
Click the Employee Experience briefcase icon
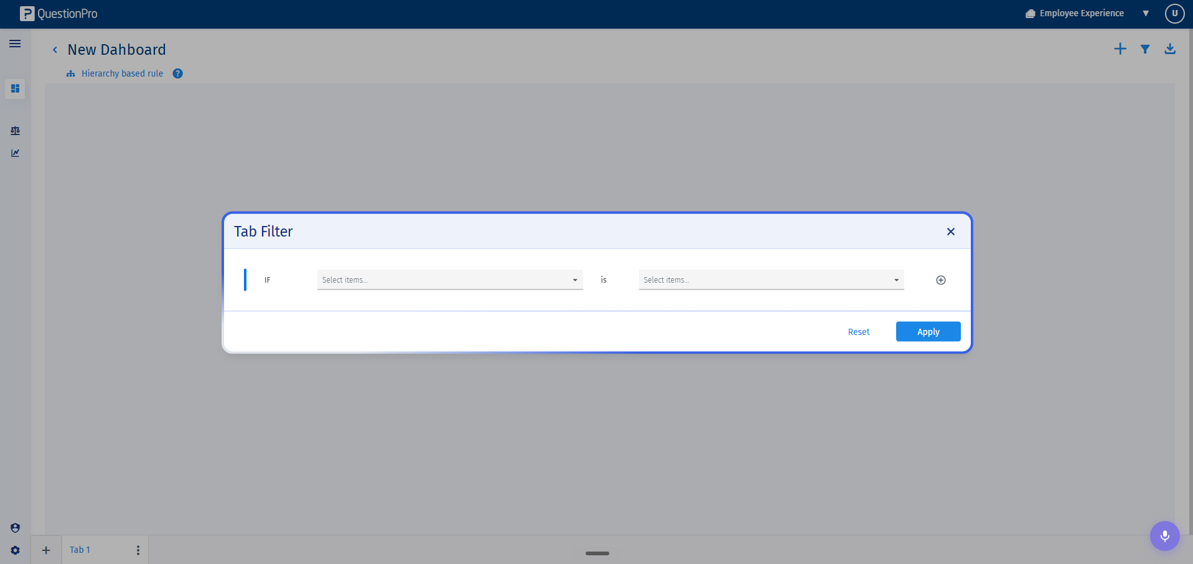[x=1030, y=14]
